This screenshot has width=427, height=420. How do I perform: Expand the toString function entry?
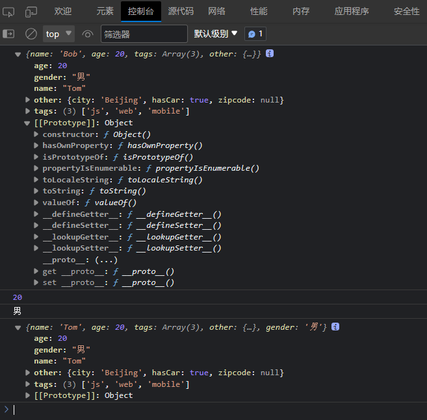coord(36,191)
